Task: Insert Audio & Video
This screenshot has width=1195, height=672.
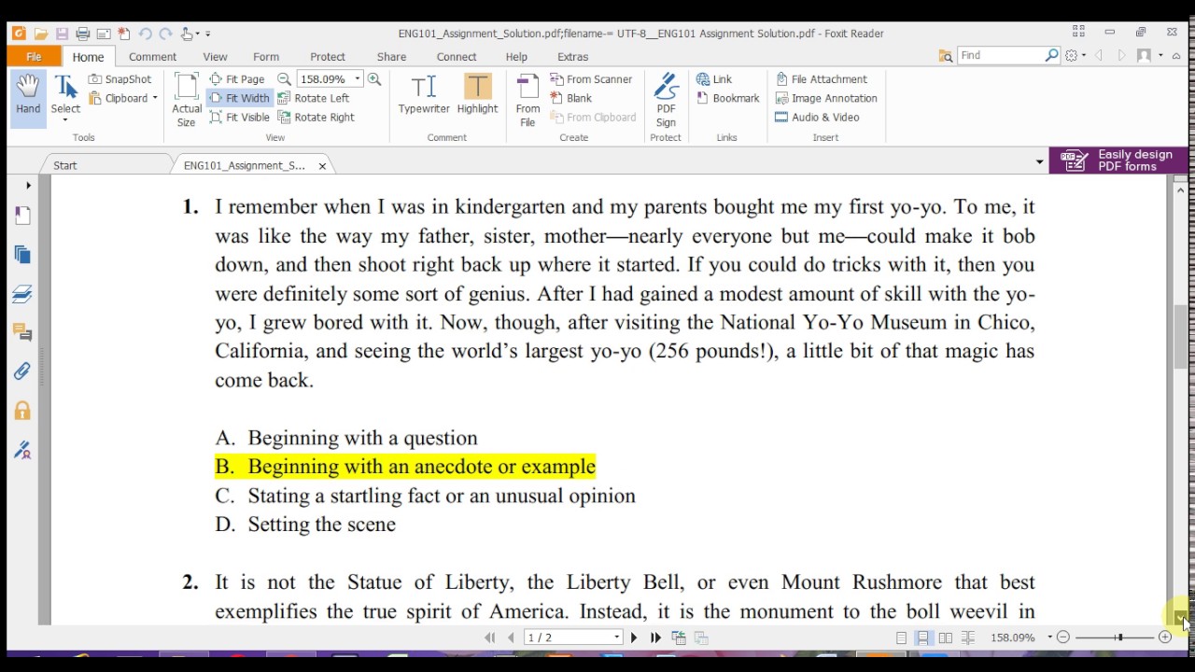Action: (x=818, y=118)
